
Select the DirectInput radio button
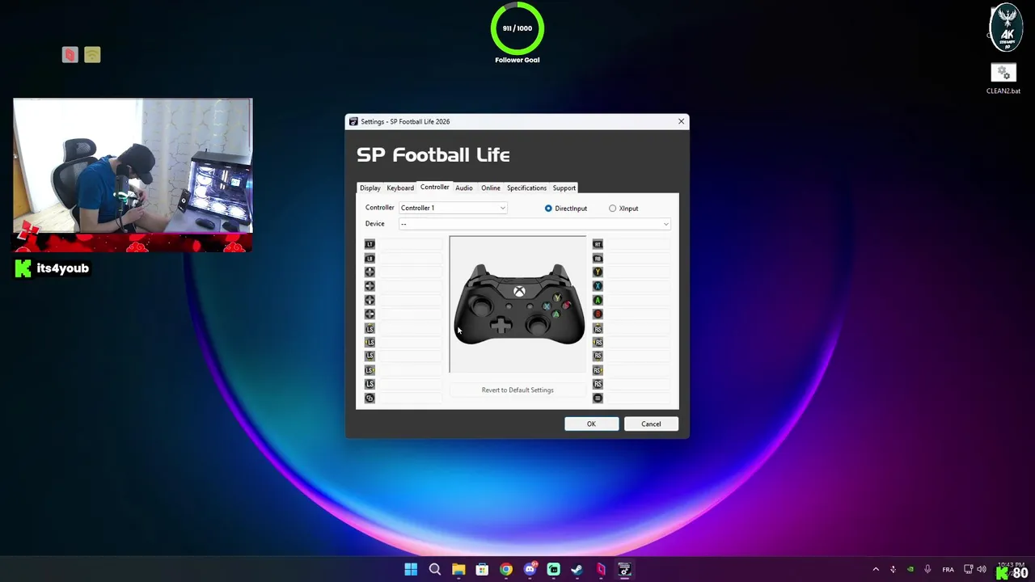pyautogui.click(x=566, y=209)
